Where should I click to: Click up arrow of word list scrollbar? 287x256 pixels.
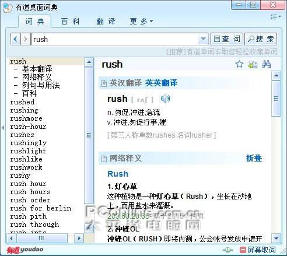tap(89, 62)
